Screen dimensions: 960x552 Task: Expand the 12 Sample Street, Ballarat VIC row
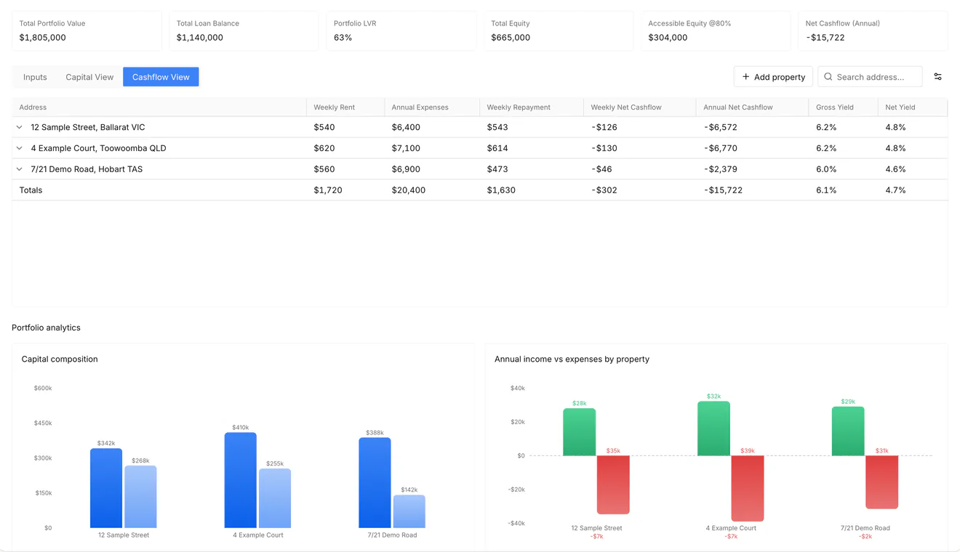(x=20, y=127)
